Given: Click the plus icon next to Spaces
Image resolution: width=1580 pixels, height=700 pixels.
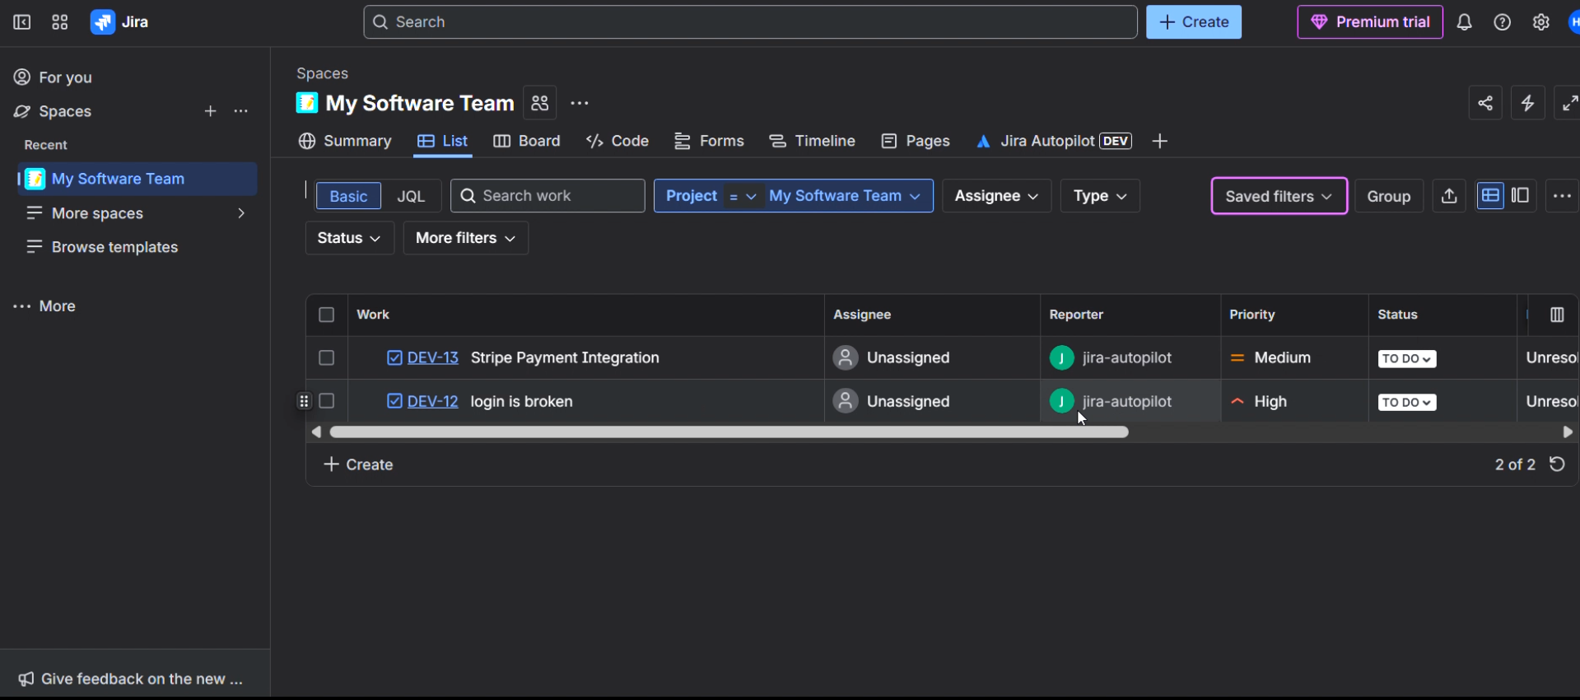Looking at the screenshot, I should (211, 111).
